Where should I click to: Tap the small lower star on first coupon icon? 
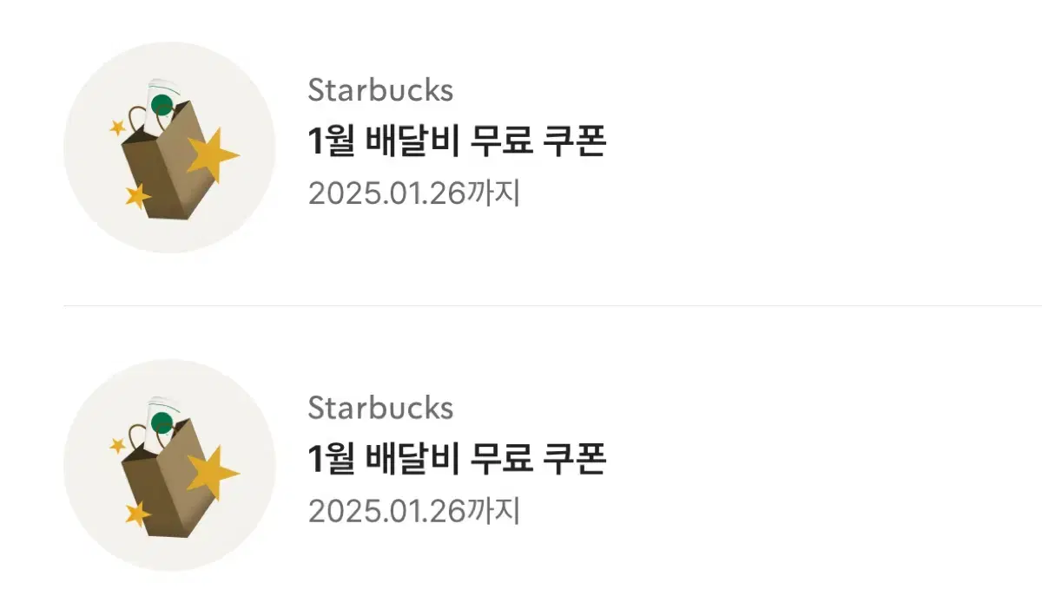click(137, 196)
